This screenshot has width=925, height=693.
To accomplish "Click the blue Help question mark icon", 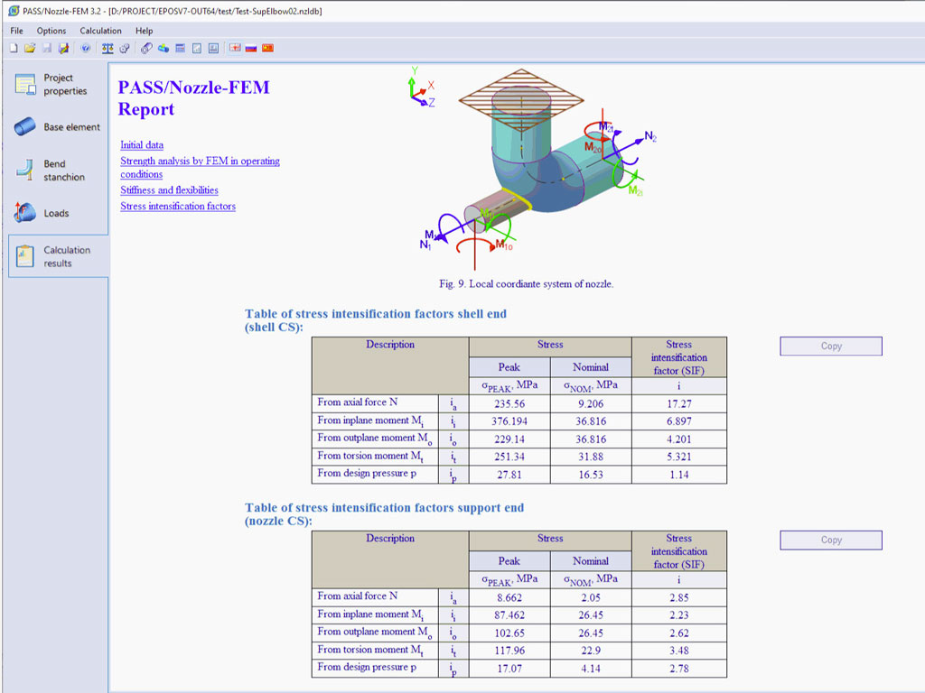I will pos(86,48).
